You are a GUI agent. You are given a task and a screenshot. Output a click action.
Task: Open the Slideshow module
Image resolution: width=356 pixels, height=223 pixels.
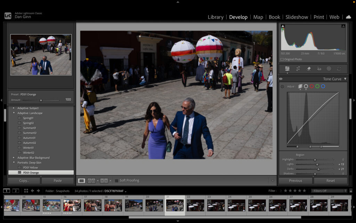(297, 17)
